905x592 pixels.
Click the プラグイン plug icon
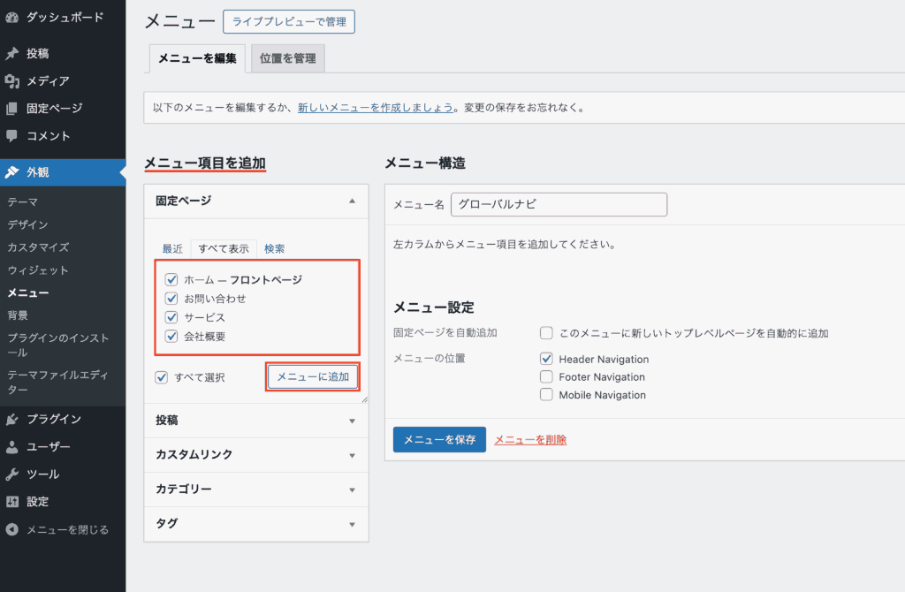click(x=12, y=420)
